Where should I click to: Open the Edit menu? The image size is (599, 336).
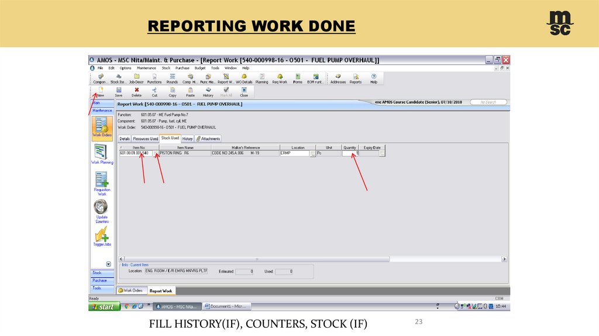[111, 68]
